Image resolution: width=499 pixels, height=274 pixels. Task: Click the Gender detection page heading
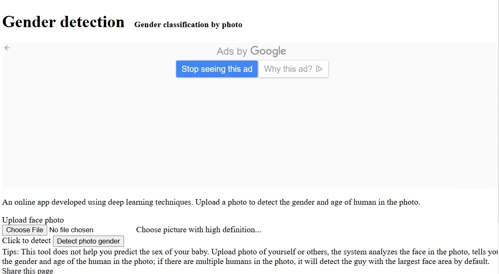[63, 22]
